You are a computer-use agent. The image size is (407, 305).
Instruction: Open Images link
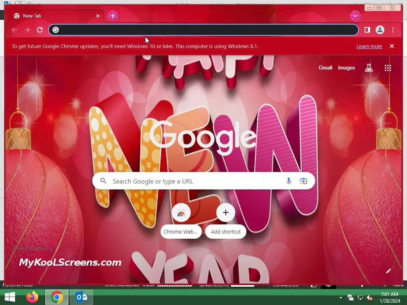[346, 68]
